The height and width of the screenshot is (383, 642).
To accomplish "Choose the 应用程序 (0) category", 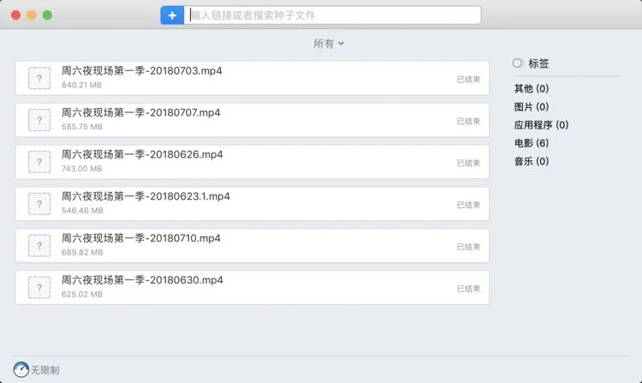I will point(541,125).
